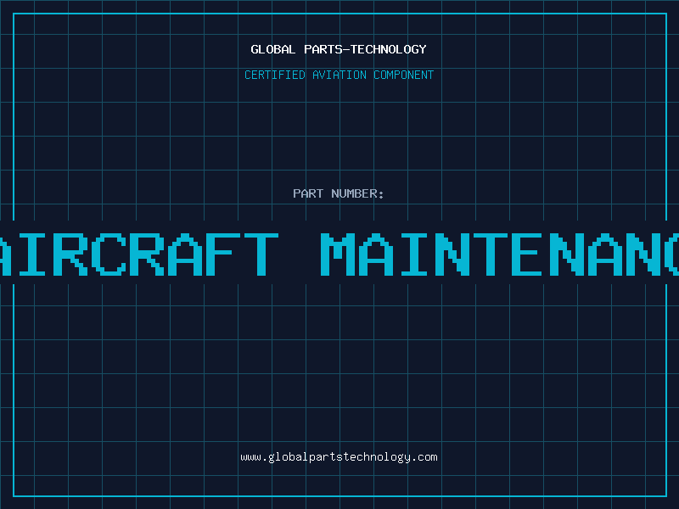679x509 pixels.
Task: Click the "GLOBAL PARTS-TECHNOLOGY" company heading
Action: coord(339,49)
